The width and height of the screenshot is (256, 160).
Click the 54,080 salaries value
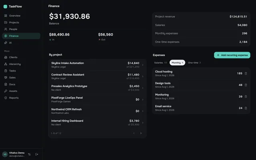[x=242, y=25]
